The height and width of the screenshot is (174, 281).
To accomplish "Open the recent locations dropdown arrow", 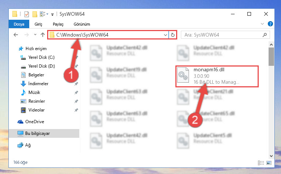I will pyautogui.click(x=35, y=35).
